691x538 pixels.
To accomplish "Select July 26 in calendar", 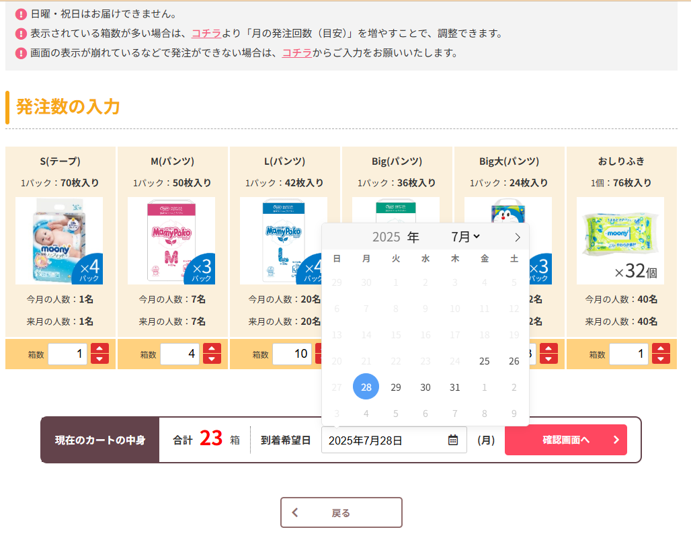I will [x=514, y=361].
